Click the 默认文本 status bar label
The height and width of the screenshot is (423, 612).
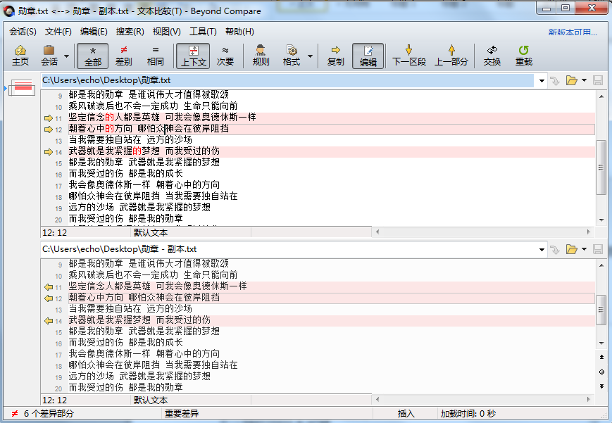click(150, 400)
